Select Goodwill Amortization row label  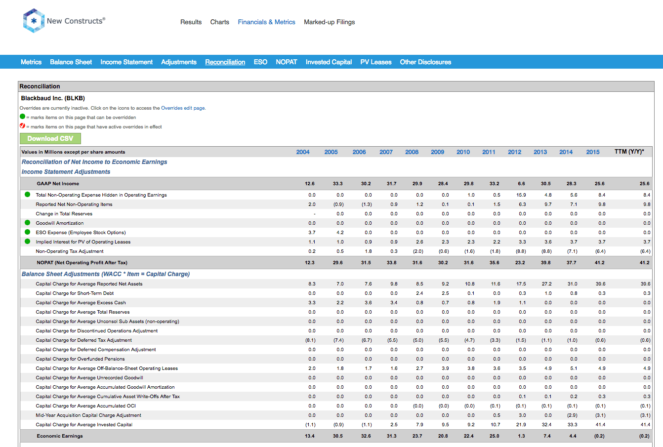click(x=60, y=223)
